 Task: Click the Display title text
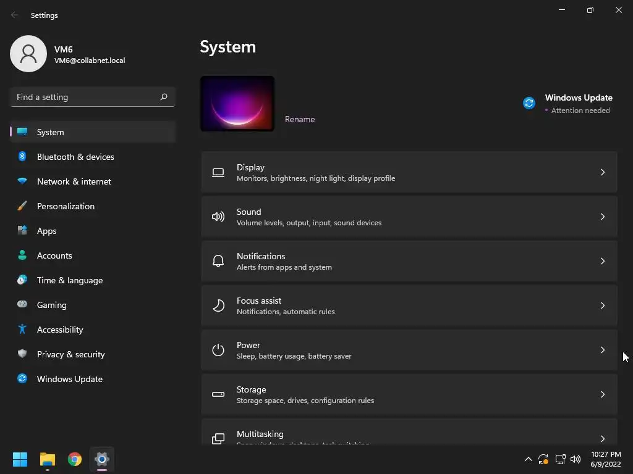click(x=250, y=167)
